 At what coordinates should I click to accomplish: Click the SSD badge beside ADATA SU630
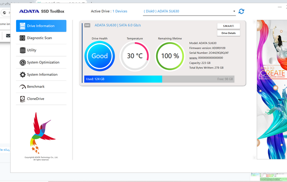click(x=87, y=25)
